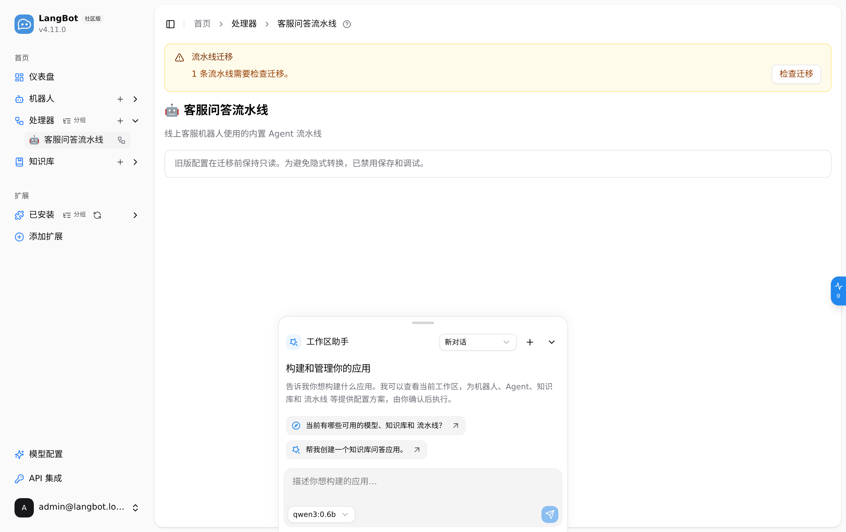Click the 工作区助手 assistant icon
This screenshot has width=846, height=532.
point(294,342)
